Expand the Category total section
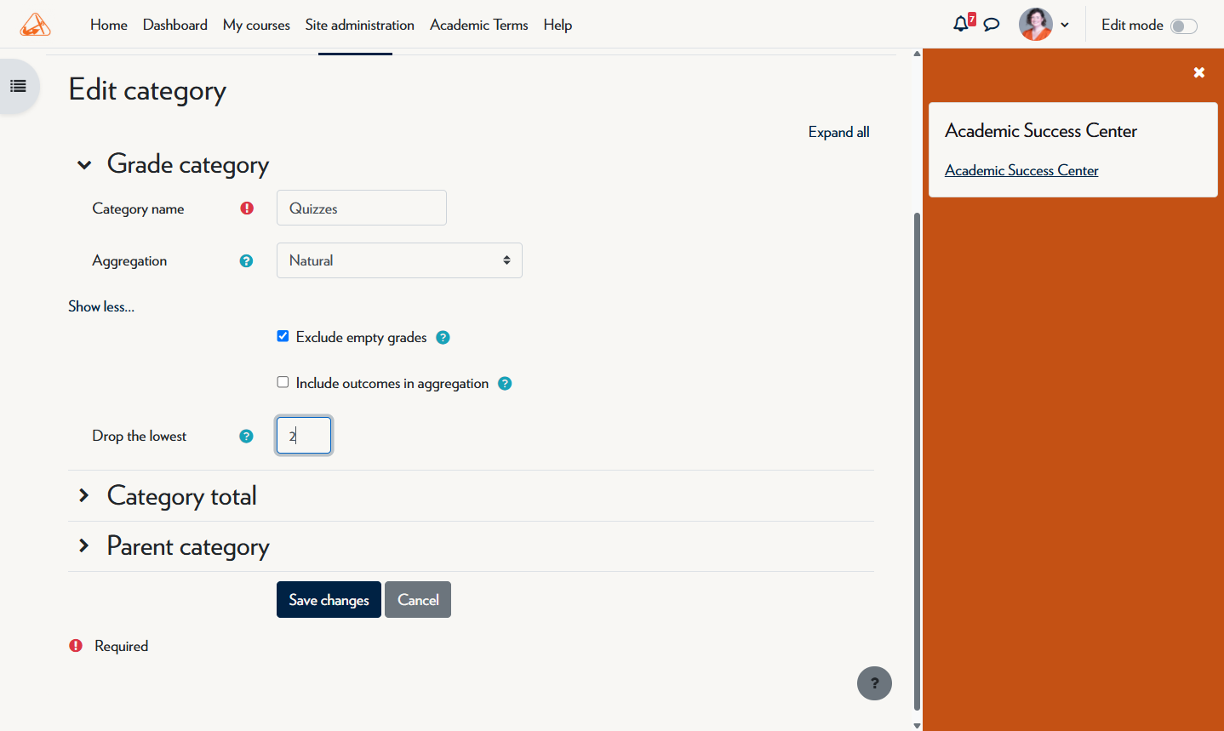This screenshot has height=731, width=1224. tap(83, 495)
